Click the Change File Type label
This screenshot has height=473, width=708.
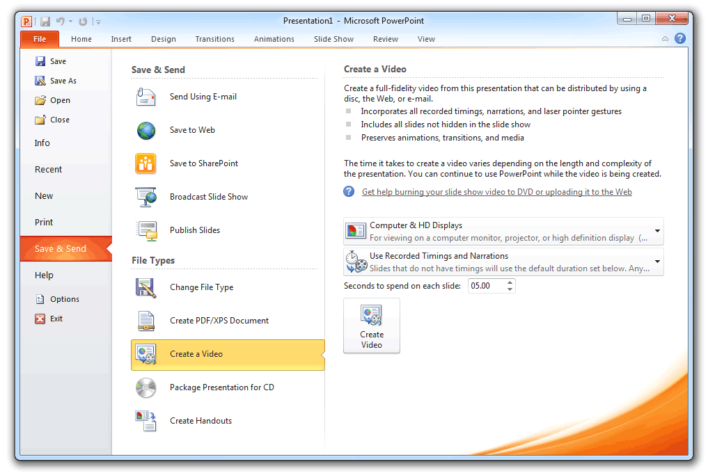point(201,287)
